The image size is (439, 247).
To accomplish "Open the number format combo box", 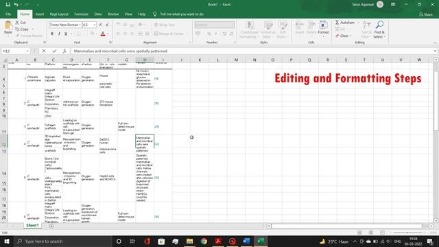I will tap(215, 25).
